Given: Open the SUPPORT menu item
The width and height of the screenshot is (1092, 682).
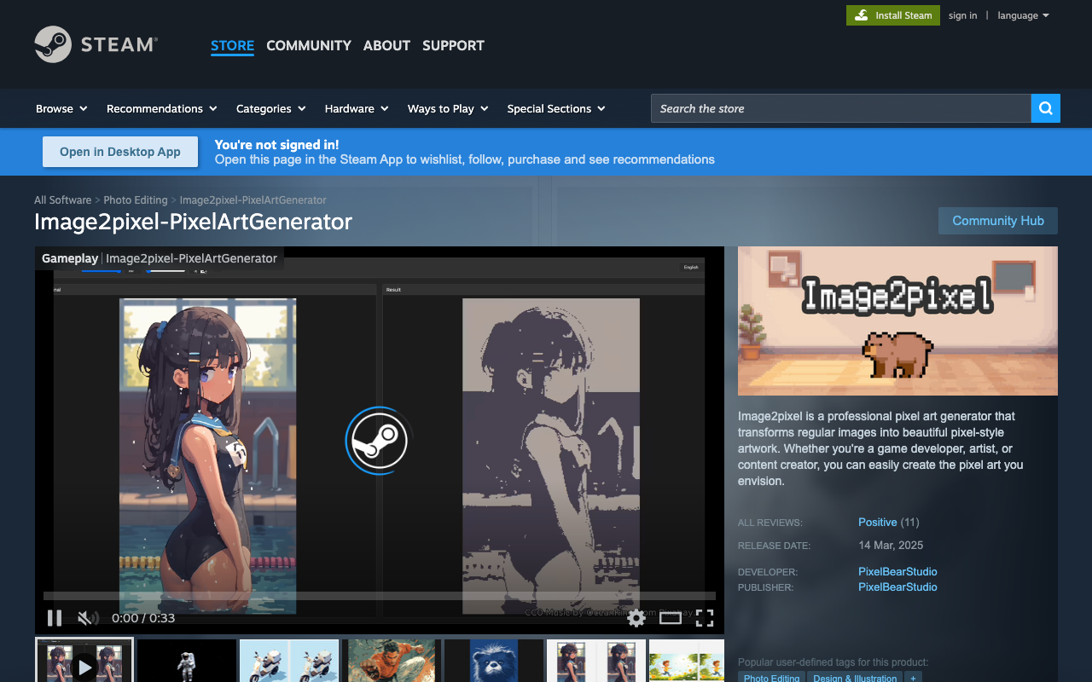Looking at the screenshot, I should [x=453, y=45].
